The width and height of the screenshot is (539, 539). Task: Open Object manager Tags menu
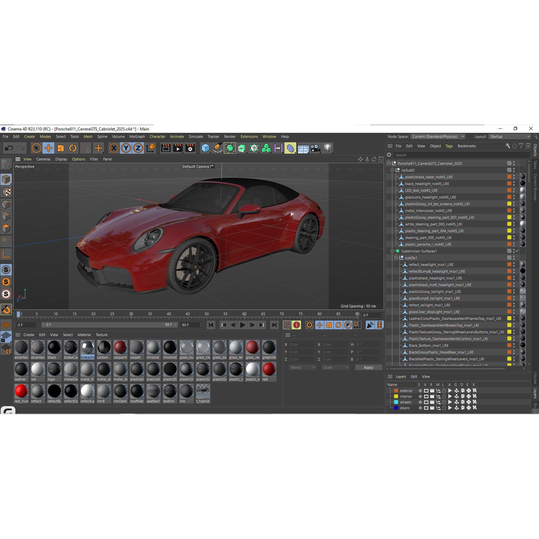[449, 146]
